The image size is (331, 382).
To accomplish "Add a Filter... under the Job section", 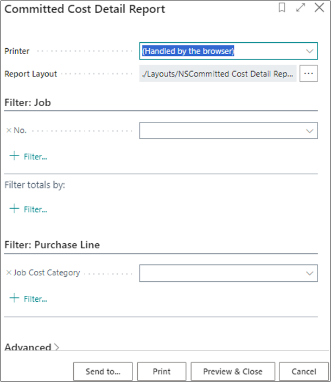I will click(35, 157).
